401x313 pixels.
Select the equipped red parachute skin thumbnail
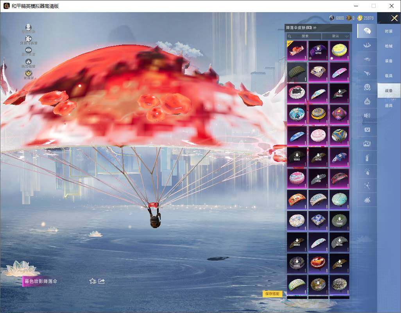pyautogui.click(x=297, y=50)
